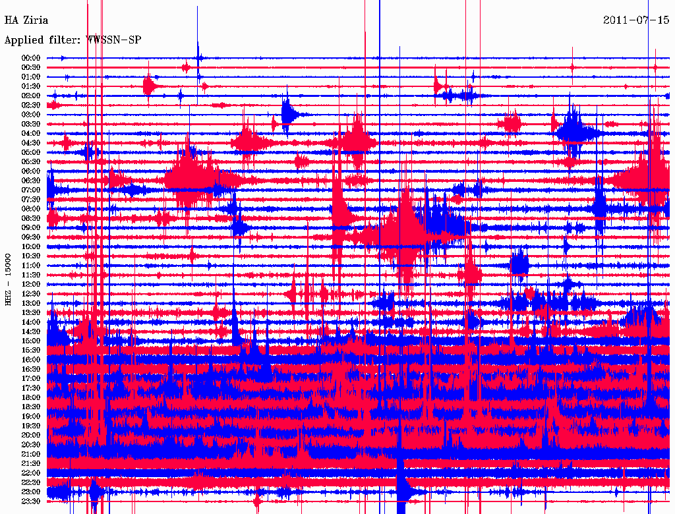Select the 21:30 time label
Image resolution: width=675 pixels, height=514 pixels.
[x=31, y=464]
